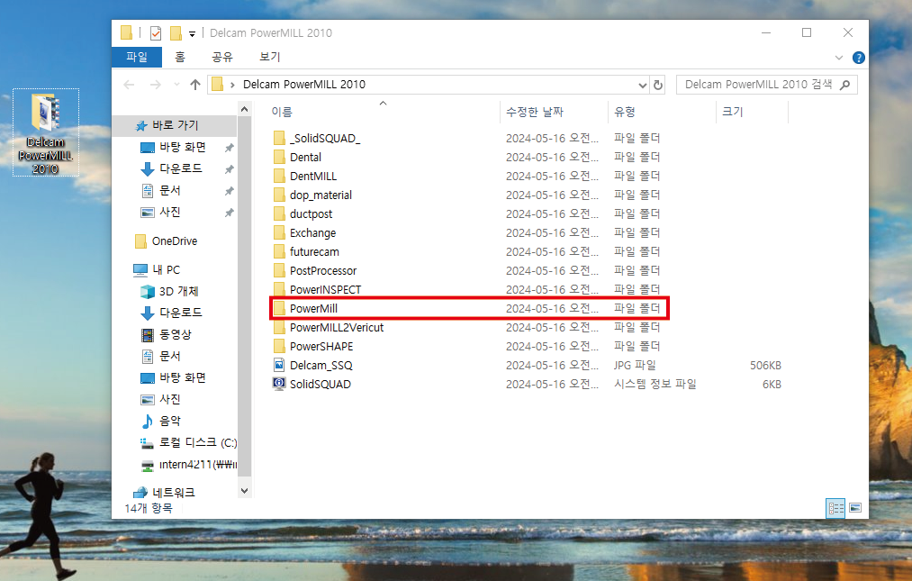Open the Delcam PowerMILL 2010 desktop folder icon
Viewport: 912px width, 581px height.
[x=45, y=132]
